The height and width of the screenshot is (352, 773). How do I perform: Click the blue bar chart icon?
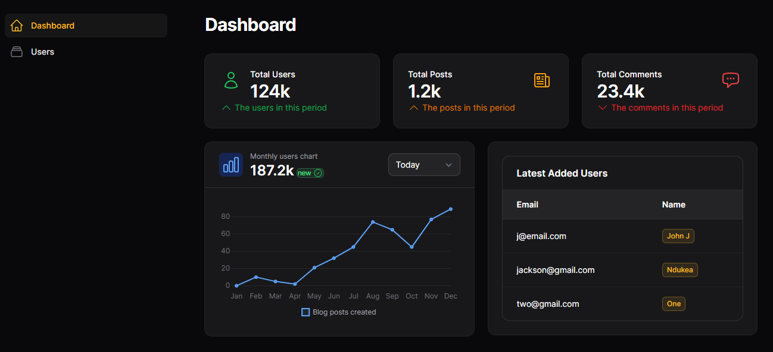[x=231, y=165]
